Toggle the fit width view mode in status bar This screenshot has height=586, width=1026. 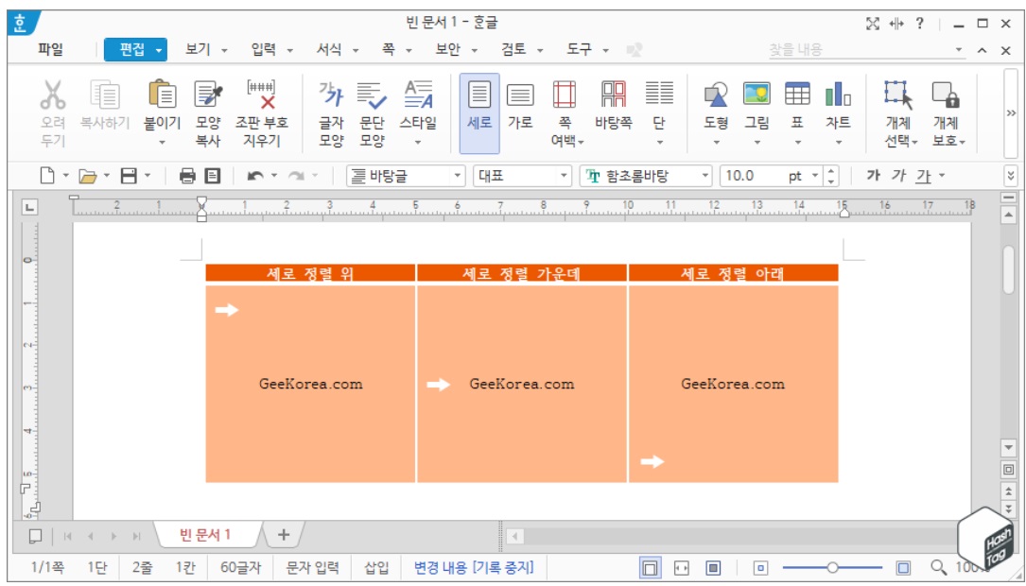point(681,568)
